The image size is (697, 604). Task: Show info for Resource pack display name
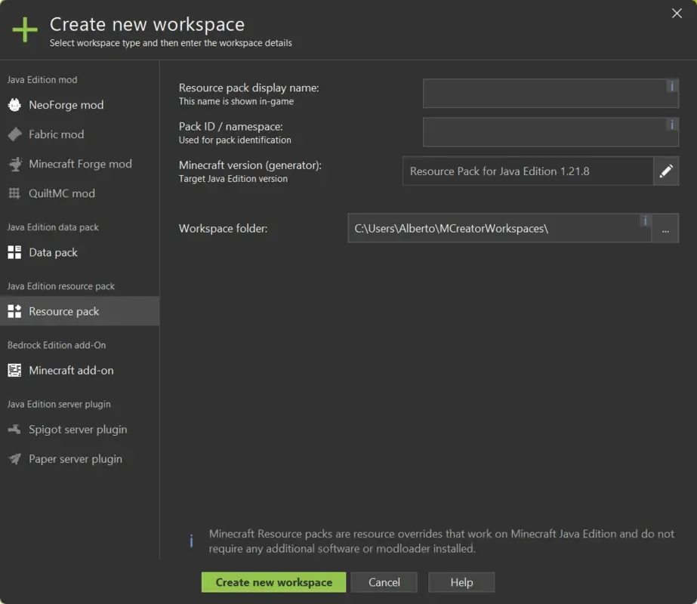pyautogui.click(x=671, y=86)
